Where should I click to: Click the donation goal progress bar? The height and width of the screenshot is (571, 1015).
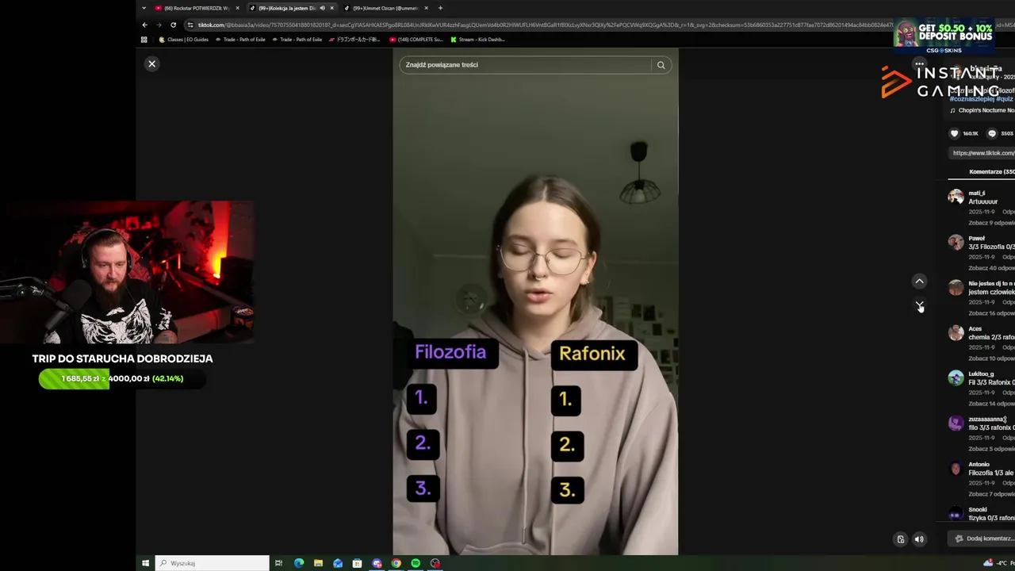(x=122, y=378)
